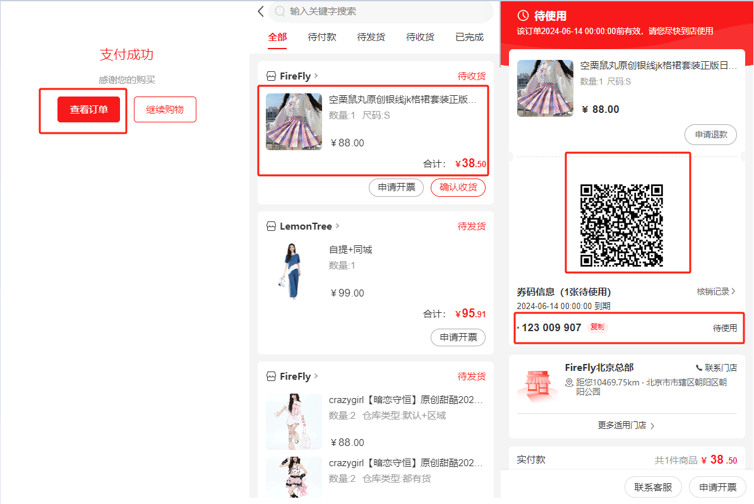Click the shop icon of the second FireFly order
The width and height of the screenshot is (754, 504).
tap(271, 376)
